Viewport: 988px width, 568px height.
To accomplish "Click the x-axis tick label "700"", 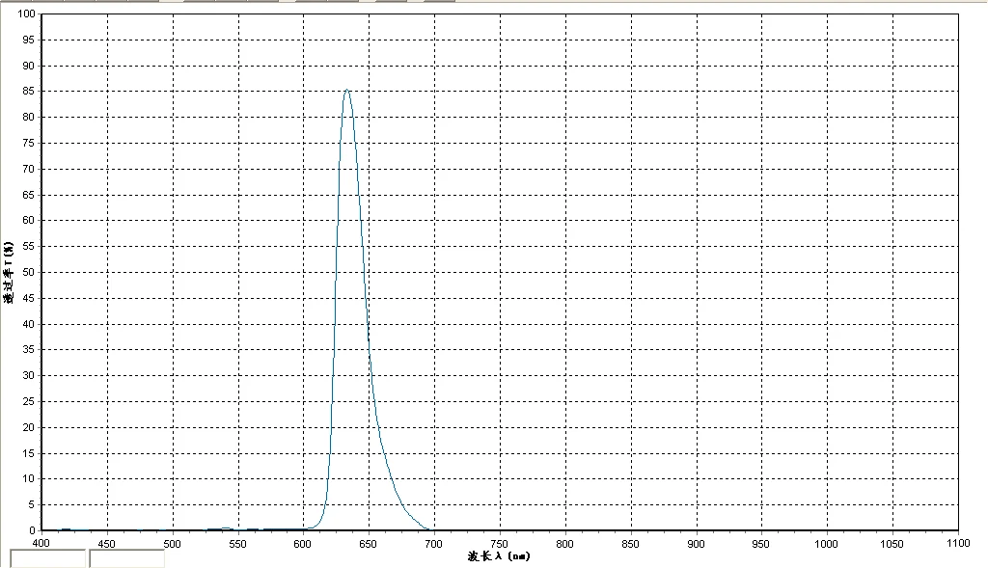I will pyautogui.click(x=433, y=544).
